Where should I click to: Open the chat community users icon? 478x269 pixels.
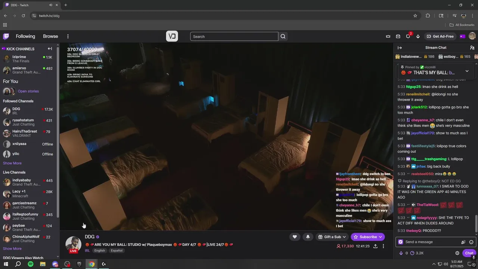pos(472,47)
